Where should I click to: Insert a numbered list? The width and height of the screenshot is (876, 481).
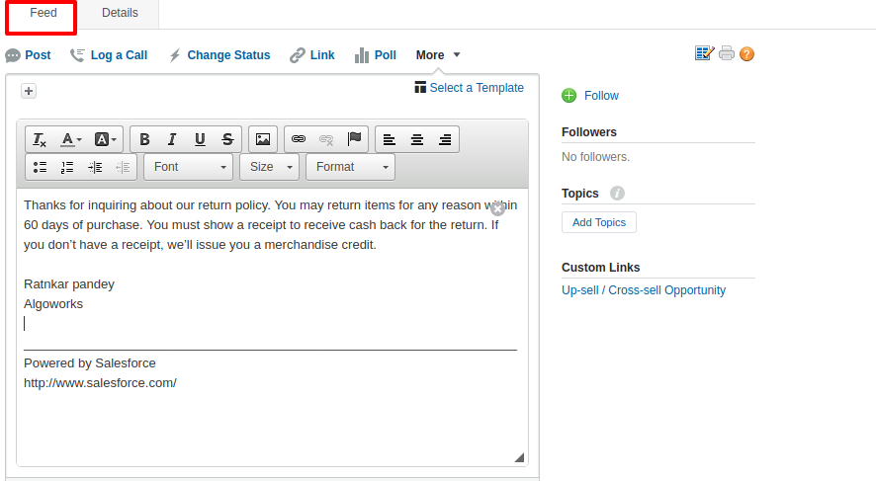[x=67, y=168]
